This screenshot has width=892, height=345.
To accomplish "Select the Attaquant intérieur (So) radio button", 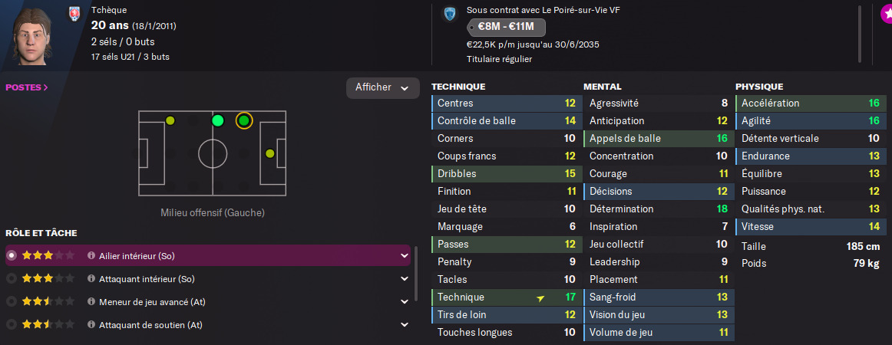I will [x=11, y=279].
